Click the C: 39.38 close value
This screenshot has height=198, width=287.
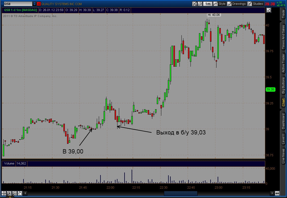tap(112, 10)
